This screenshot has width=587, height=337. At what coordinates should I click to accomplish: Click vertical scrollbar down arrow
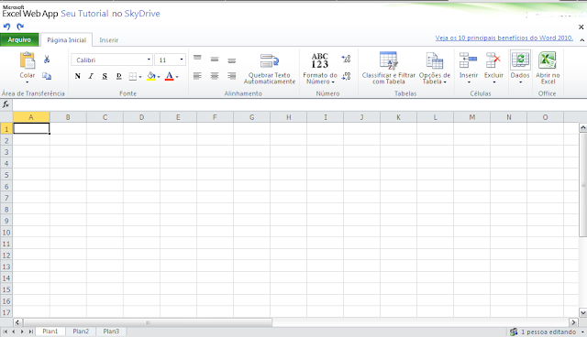(x=583, y=312)
